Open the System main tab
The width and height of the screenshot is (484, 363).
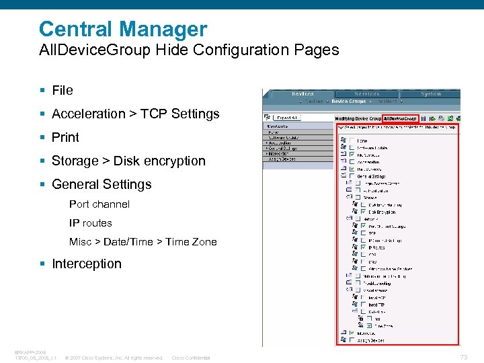[431, 94]
